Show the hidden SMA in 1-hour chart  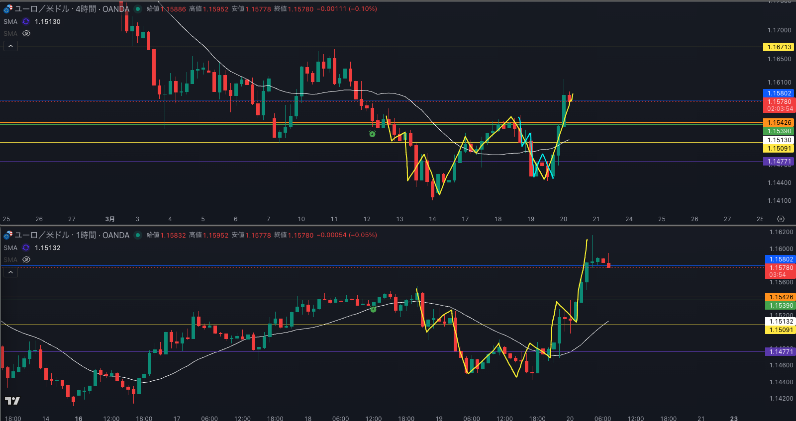[x=26, y=259]
